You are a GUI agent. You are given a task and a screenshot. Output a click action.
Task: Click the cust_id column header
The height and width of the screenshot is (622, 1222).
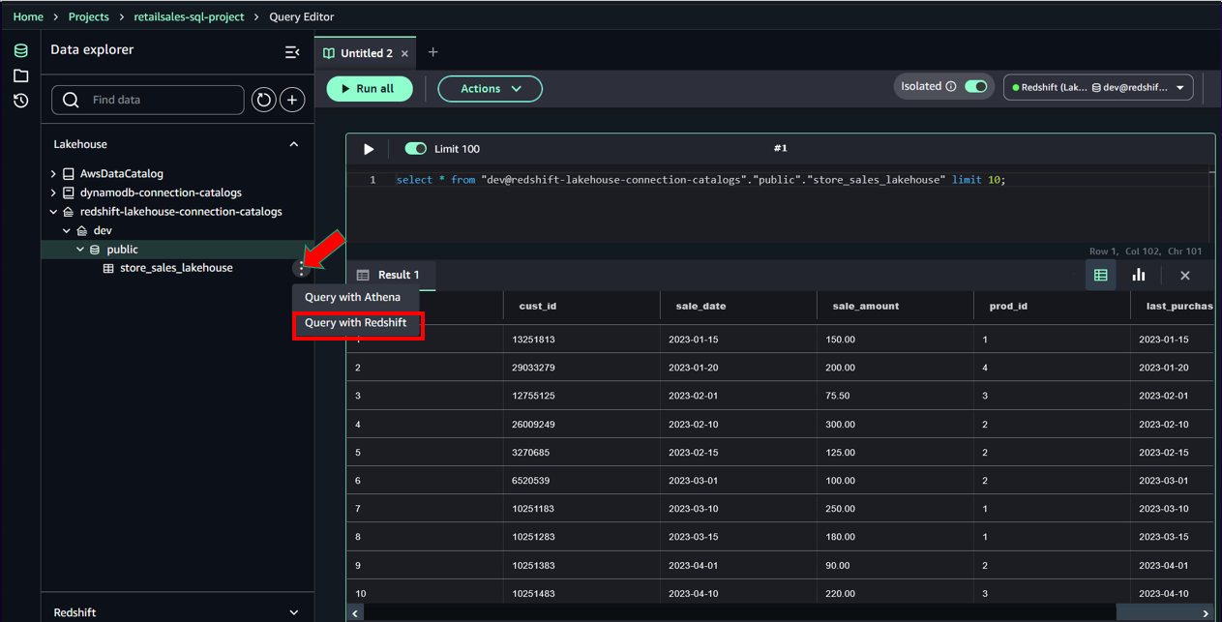582,306
